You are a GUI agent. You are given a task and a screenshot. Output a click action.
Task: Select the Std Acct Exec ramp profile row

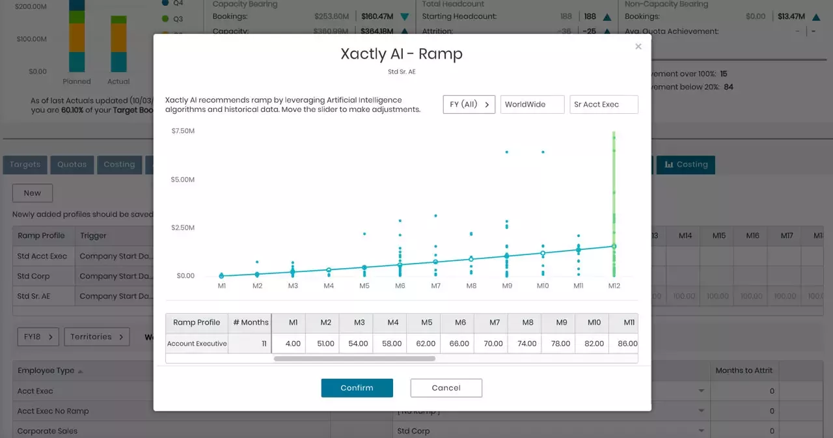click(x=42, y=256)
